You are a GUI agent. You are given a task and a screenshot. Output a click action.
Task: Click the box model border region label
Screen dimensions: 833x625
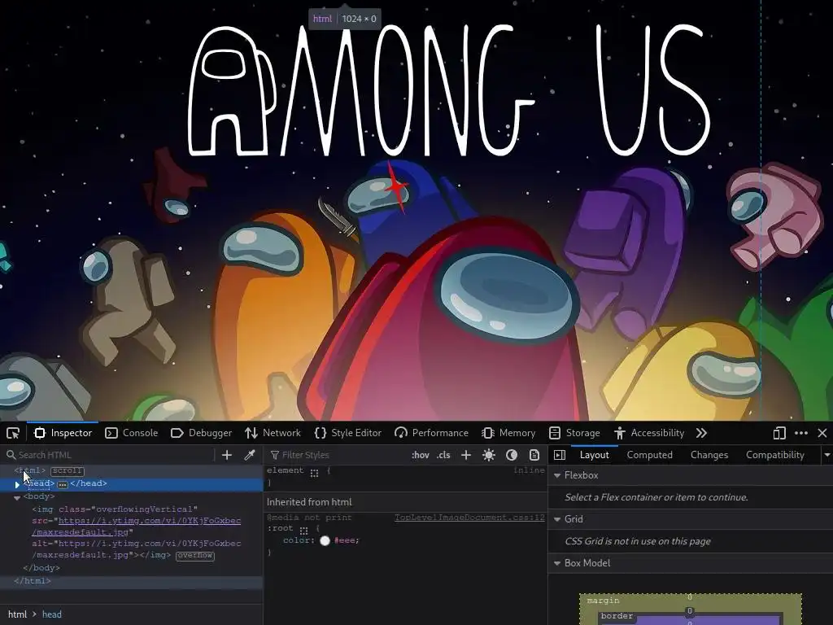[x=617, y=616]
